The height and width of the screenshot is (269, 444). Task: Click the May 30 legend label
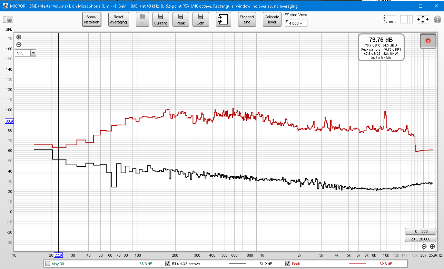[x=58, y=264]
